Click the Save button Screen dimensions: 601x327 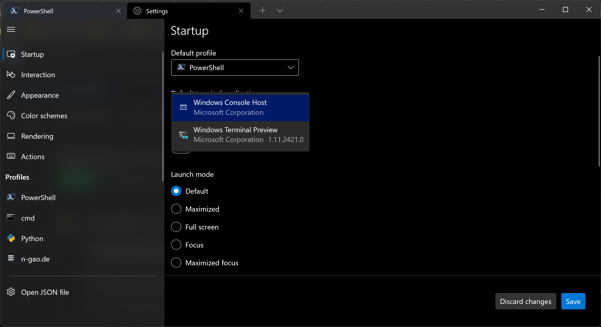(573, 301)
